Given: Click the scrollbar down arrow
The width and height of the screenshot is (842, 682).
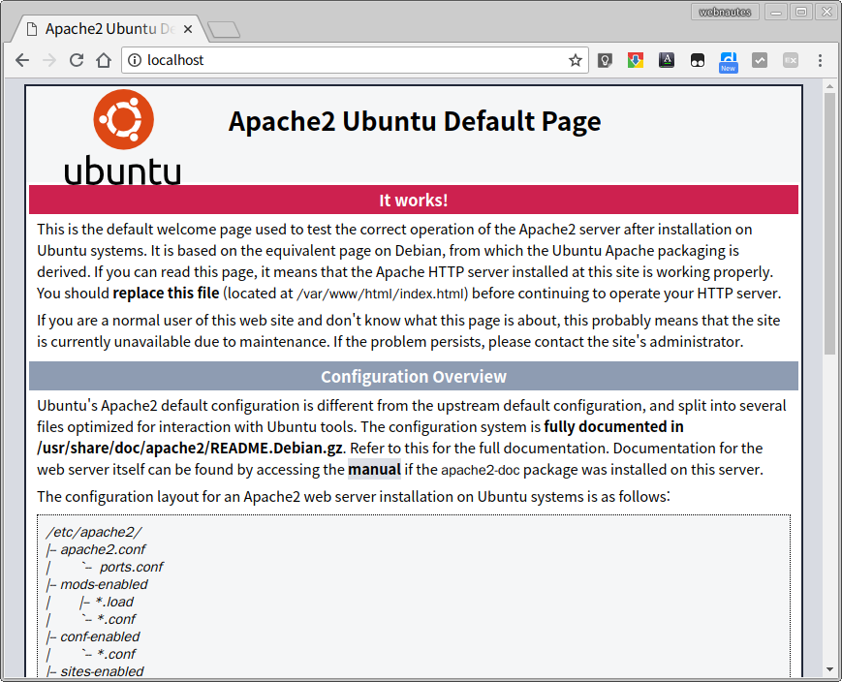Looking at the screenshot, I should pos(829,669).
